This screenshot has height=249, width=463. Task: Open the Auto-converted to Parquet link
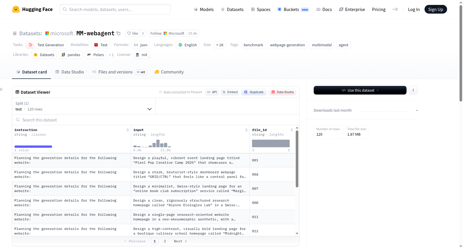pyautogui.click(x=183, y=92)
